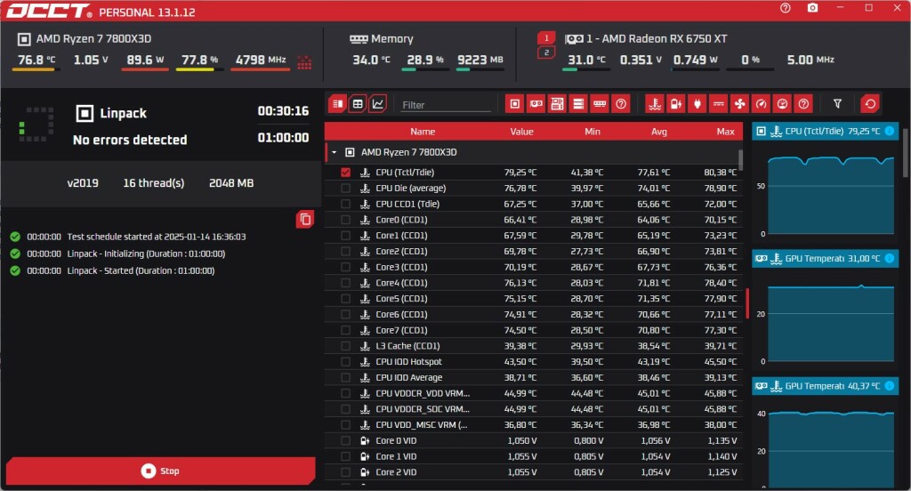Click the CPU (Tctl/Tdie) graph header

pyautogui.click(x=825, y=131)
